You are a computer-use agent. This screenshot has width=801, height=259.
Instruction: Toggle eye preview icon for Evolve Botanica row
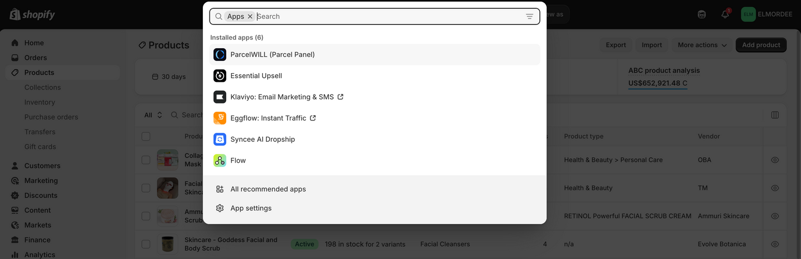(x=775, y=244)
